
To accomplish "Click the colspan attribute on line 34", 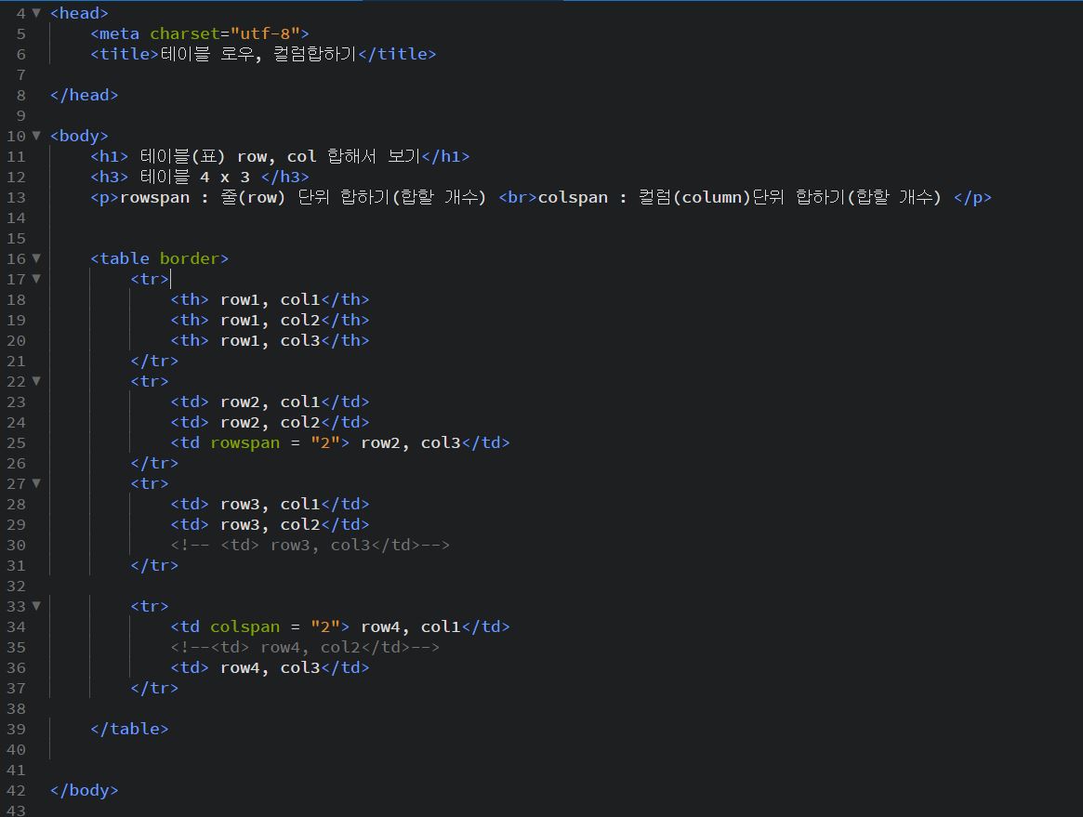I will [245, 627].
